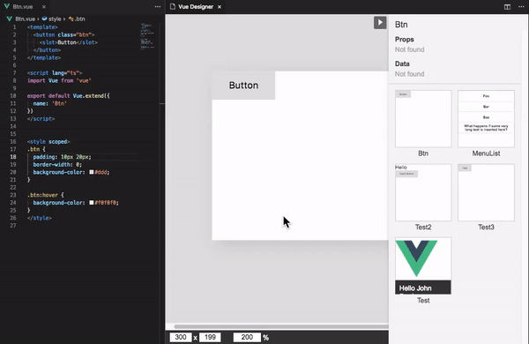Click the '<slot>Button</slot>' code line

(69, 42)
